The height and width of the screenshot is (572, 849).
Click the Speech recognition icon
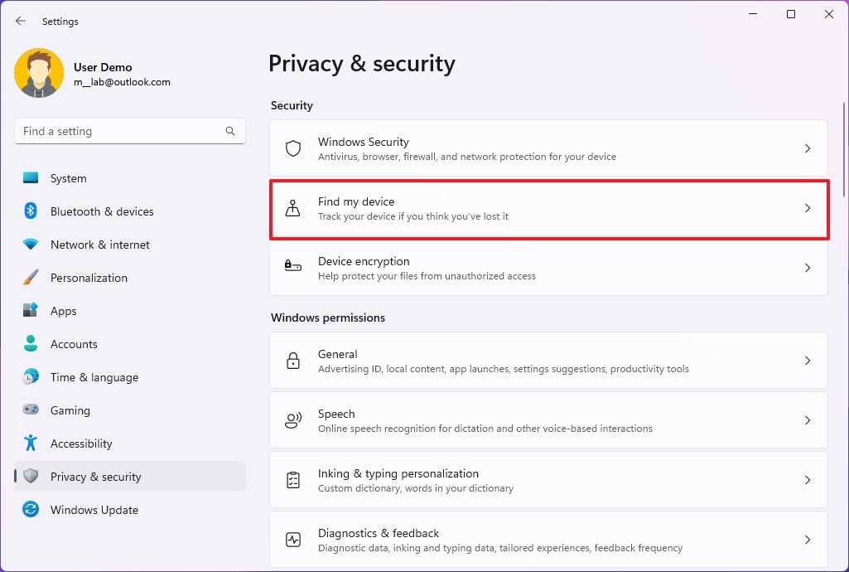pyautogui.click(x=293, y=420)
